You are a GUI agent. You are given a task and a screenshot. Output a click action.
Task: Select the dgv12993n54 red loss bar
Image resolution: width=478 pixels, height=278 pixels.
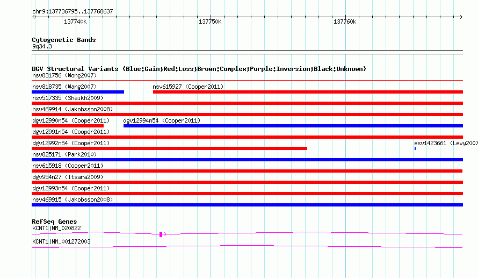[x=247, y=194]
